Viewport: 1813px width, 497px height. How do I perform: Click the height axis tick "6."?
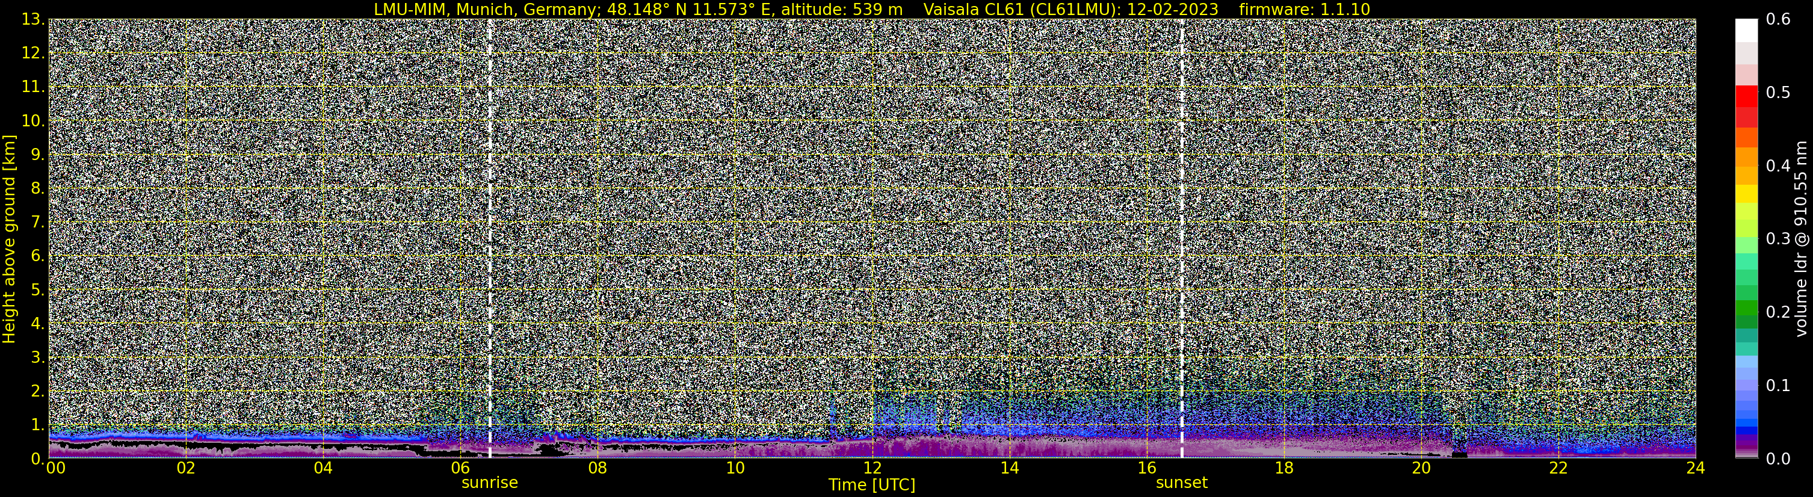[37, 256]
